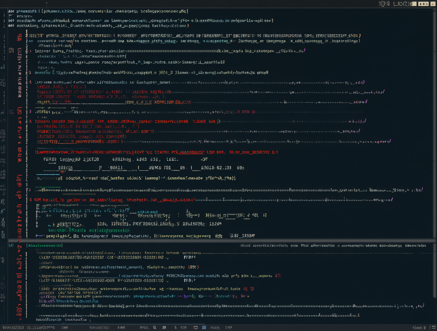
Task: Click the green highlighted text in upper pane
Action: click(x=89, y=231)
